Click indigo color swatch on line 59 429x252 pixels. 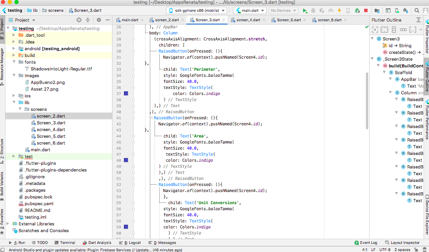coord(126,227)
